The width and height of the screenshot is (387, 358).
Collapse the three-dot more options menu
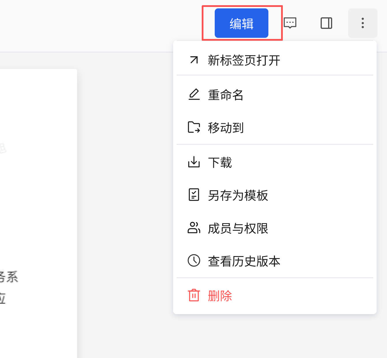point(362,23)
